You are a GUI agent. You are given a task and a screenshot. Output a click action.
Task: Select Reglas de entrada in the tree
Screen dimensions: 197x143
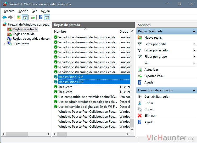click(x=25, y=29)
